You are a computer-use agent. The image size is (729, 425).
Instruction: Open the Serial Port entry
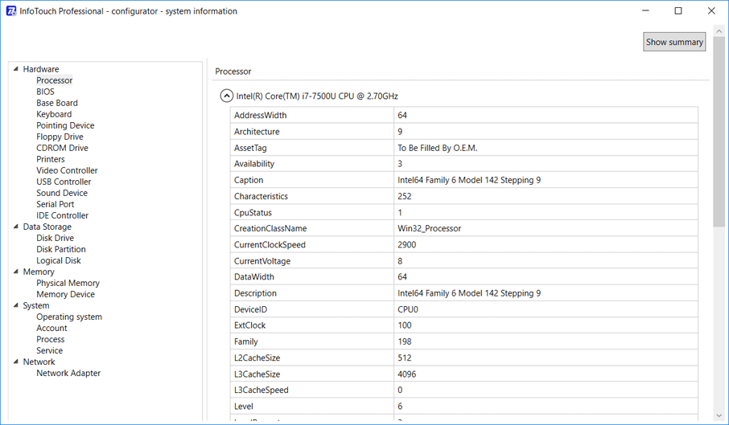click(56, 204)
